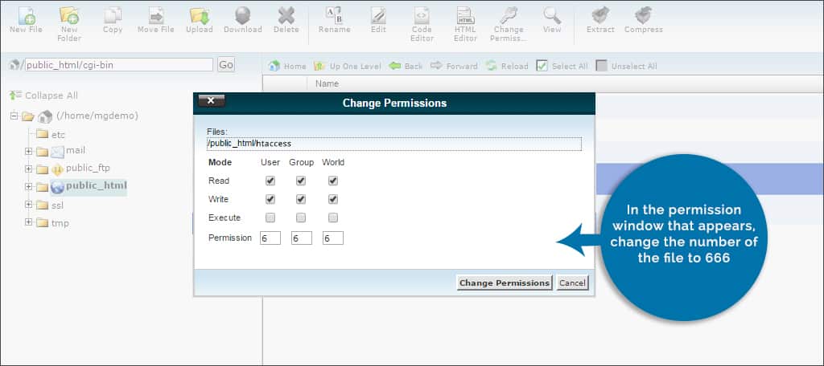Click the Change Permissions button
The width and height of the screenshot is (824, 366).
tap(505, 283)
